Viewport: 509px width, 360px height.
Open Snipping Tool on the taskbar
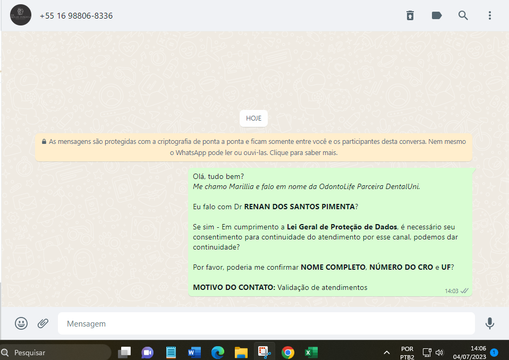tap(264, 352)
